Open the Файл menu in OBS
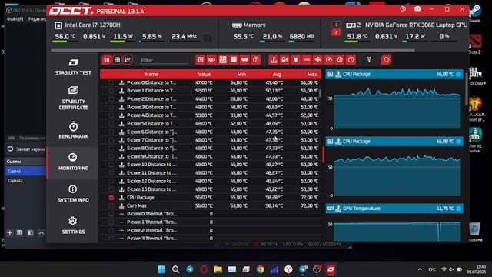492x277 pixels. pos(15,18)
